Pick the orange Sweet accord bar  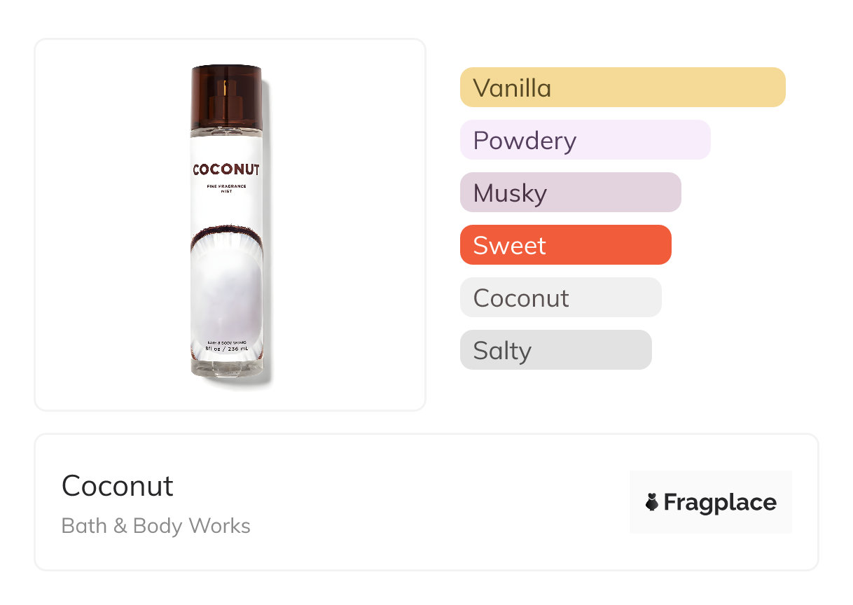565,245
